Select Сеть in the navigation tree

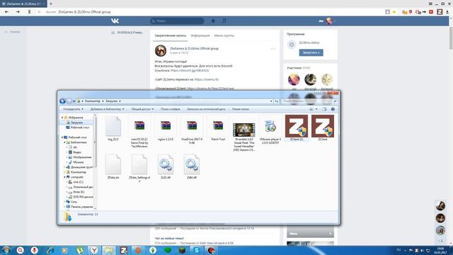pos(71,202)
